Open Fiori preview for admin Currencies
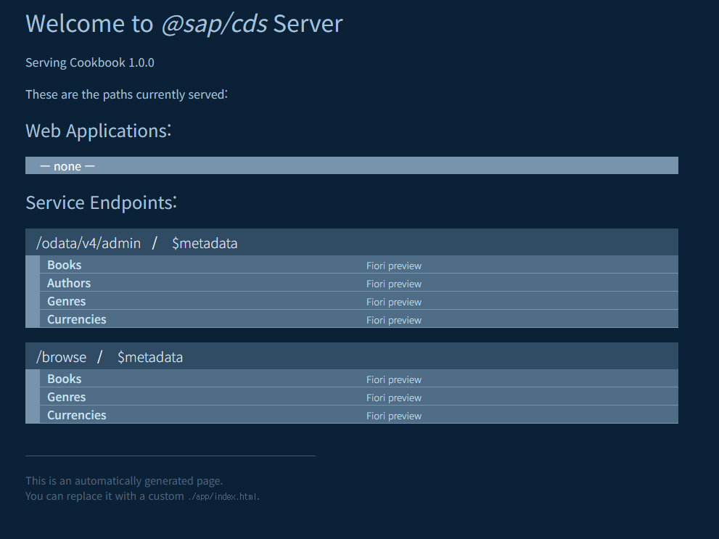The height and width of the screenshot is (539, 719). [x=394, y=321]
